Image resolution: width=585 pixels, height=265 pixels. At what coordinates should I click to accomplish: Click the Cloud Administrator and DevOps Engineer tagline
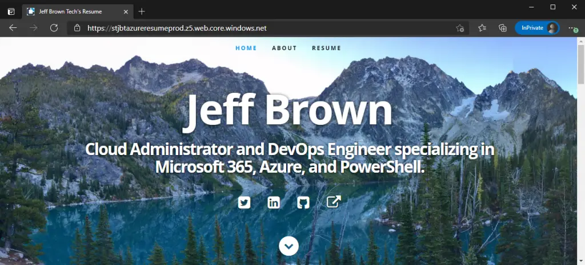[290, 158]
